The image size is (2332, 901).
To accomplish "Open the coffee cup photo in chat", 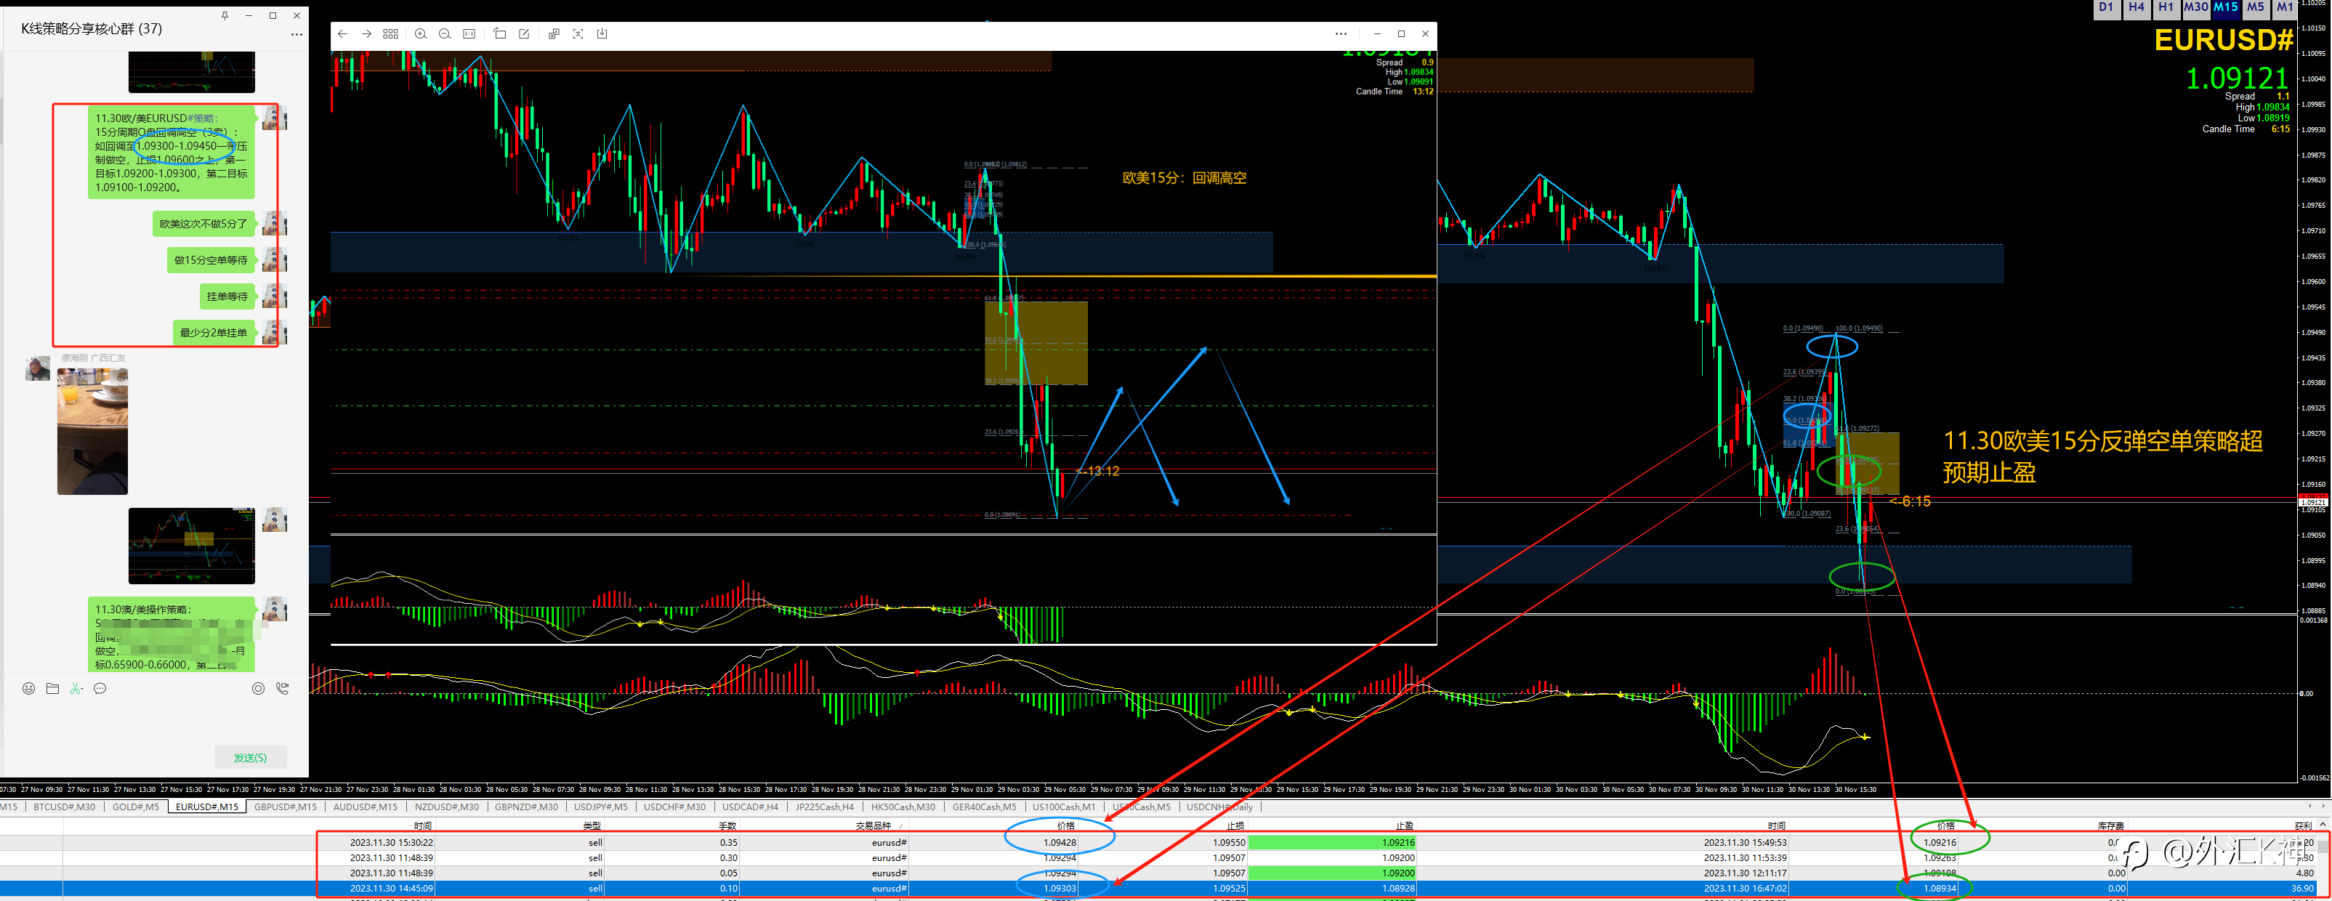I will pos(92,431).
